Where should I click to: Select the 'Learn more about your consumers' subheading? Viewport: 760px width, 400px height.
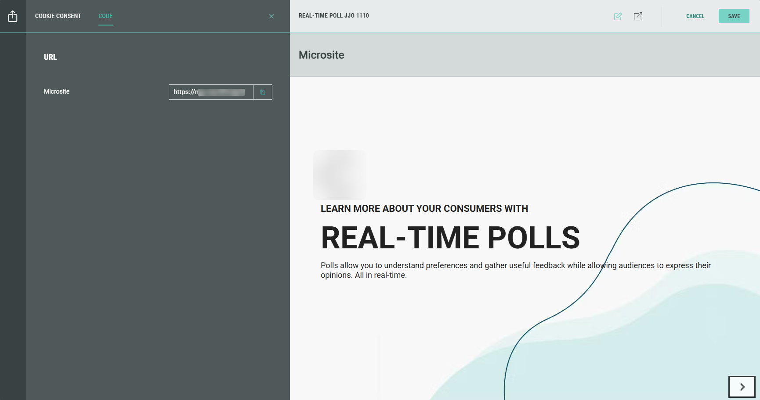[x=424, y=209]
